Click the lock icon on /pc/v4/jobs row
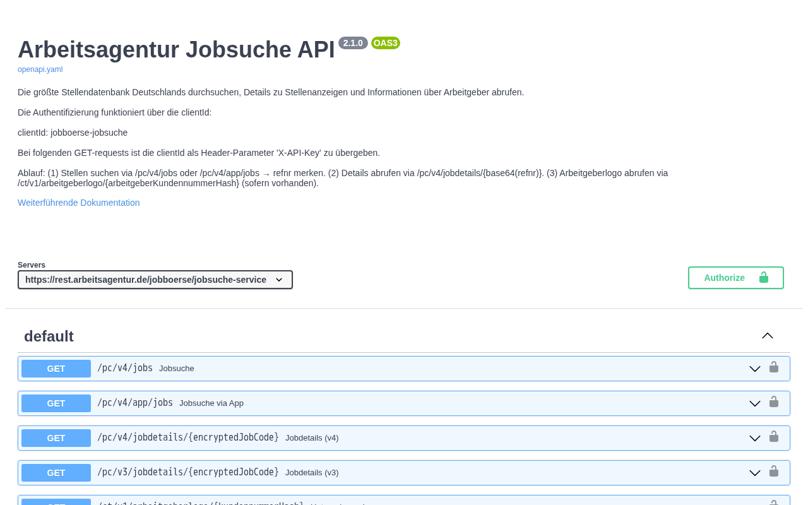 click(x=774, y=367)
